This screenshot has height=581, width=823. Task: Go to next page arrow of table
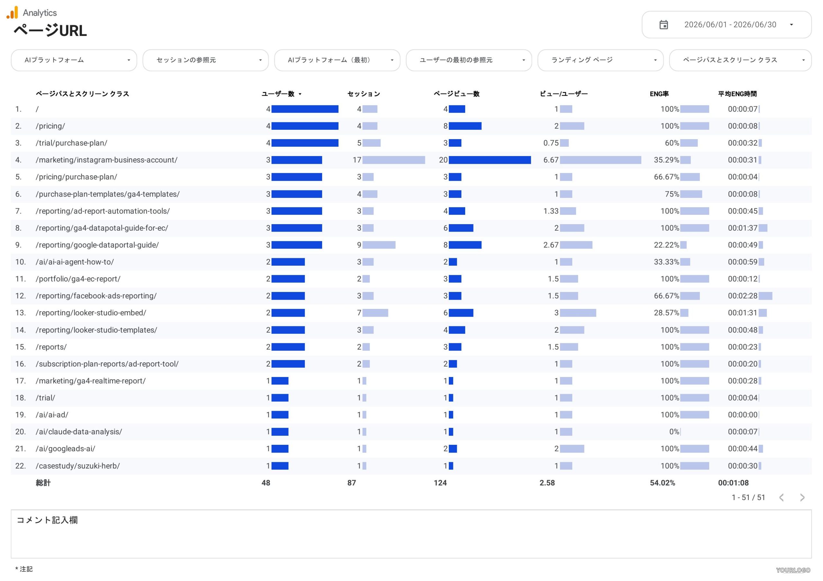click(802, 497)
